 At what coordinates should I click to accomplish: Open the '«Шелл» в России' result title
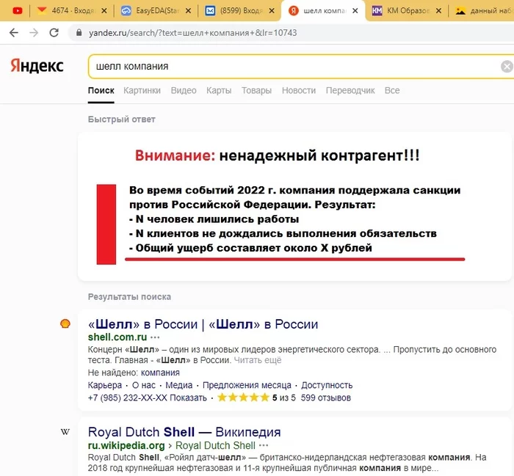[203, 324]
